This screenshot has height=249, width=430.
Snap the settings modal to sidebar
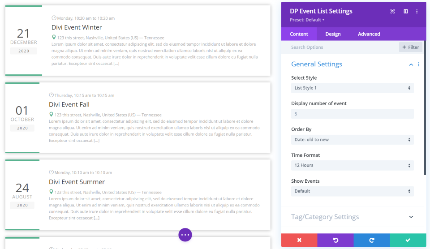tap(406, 12)
